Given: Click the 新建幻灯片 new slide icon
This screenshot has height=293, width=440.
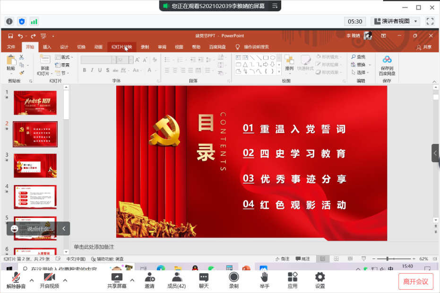Looking at the screenshot, I should (45, 60).
